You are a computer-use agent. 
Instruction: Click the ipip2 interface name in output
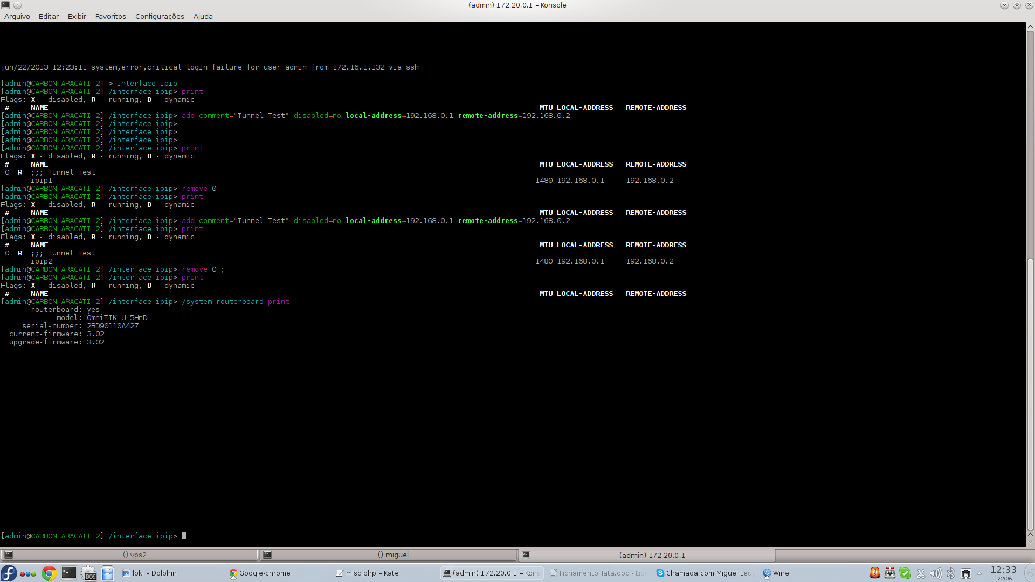(42, 261)
